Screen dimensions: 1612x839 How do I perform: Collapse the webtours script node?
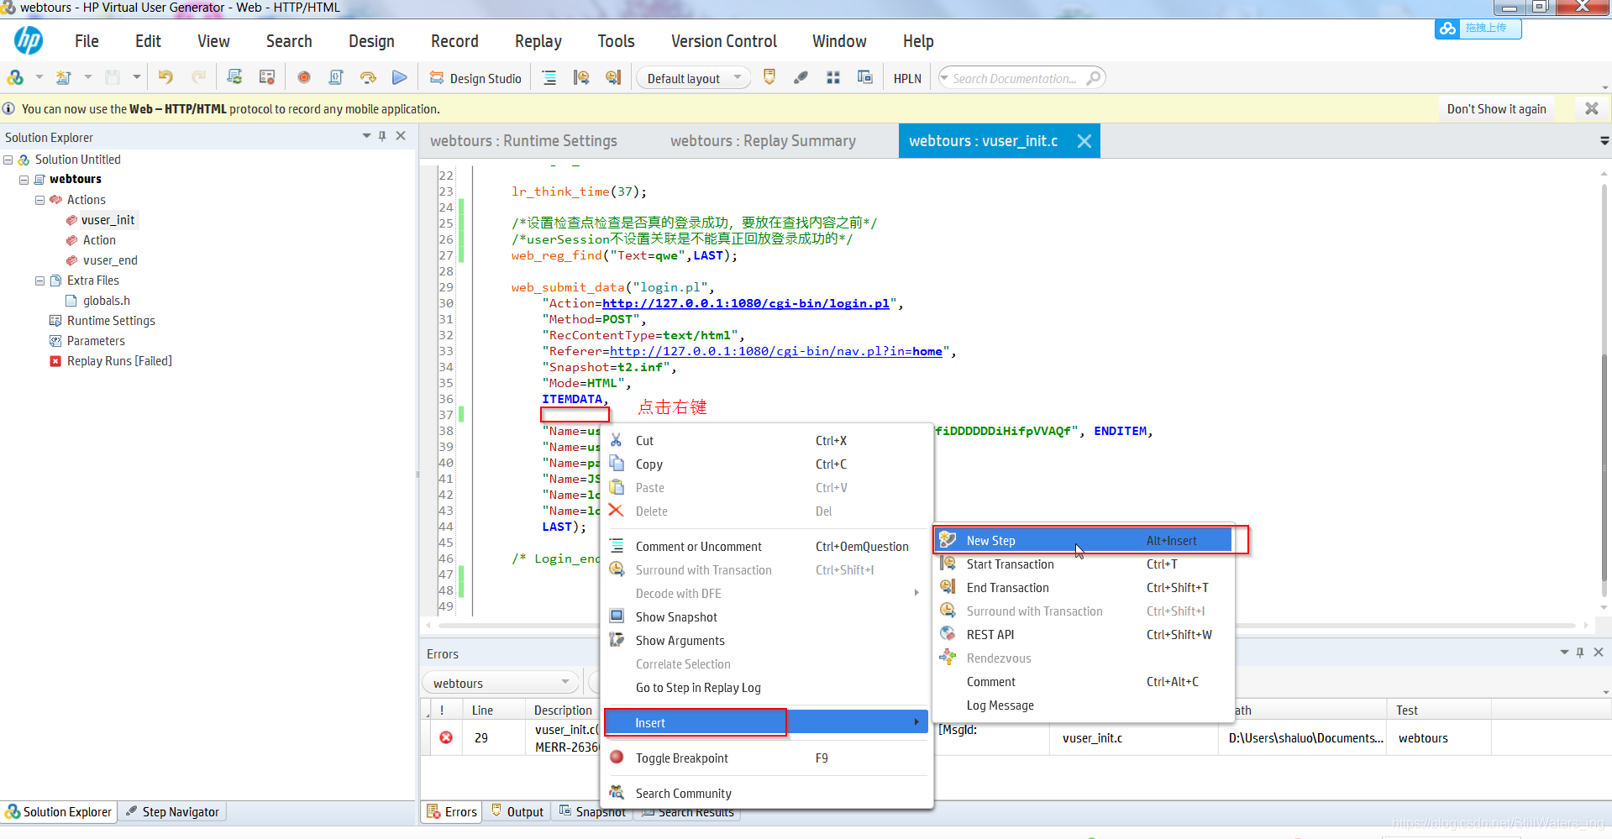click(24, 180)
